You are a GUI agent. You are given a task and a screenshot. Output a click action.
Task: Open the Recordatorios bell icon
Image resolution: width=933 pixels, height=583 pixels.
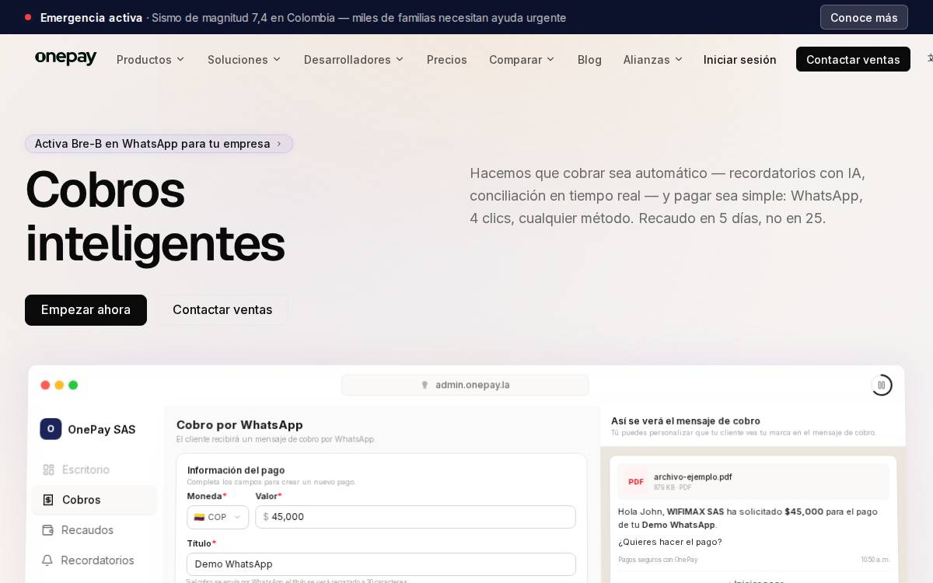point(48,560)
